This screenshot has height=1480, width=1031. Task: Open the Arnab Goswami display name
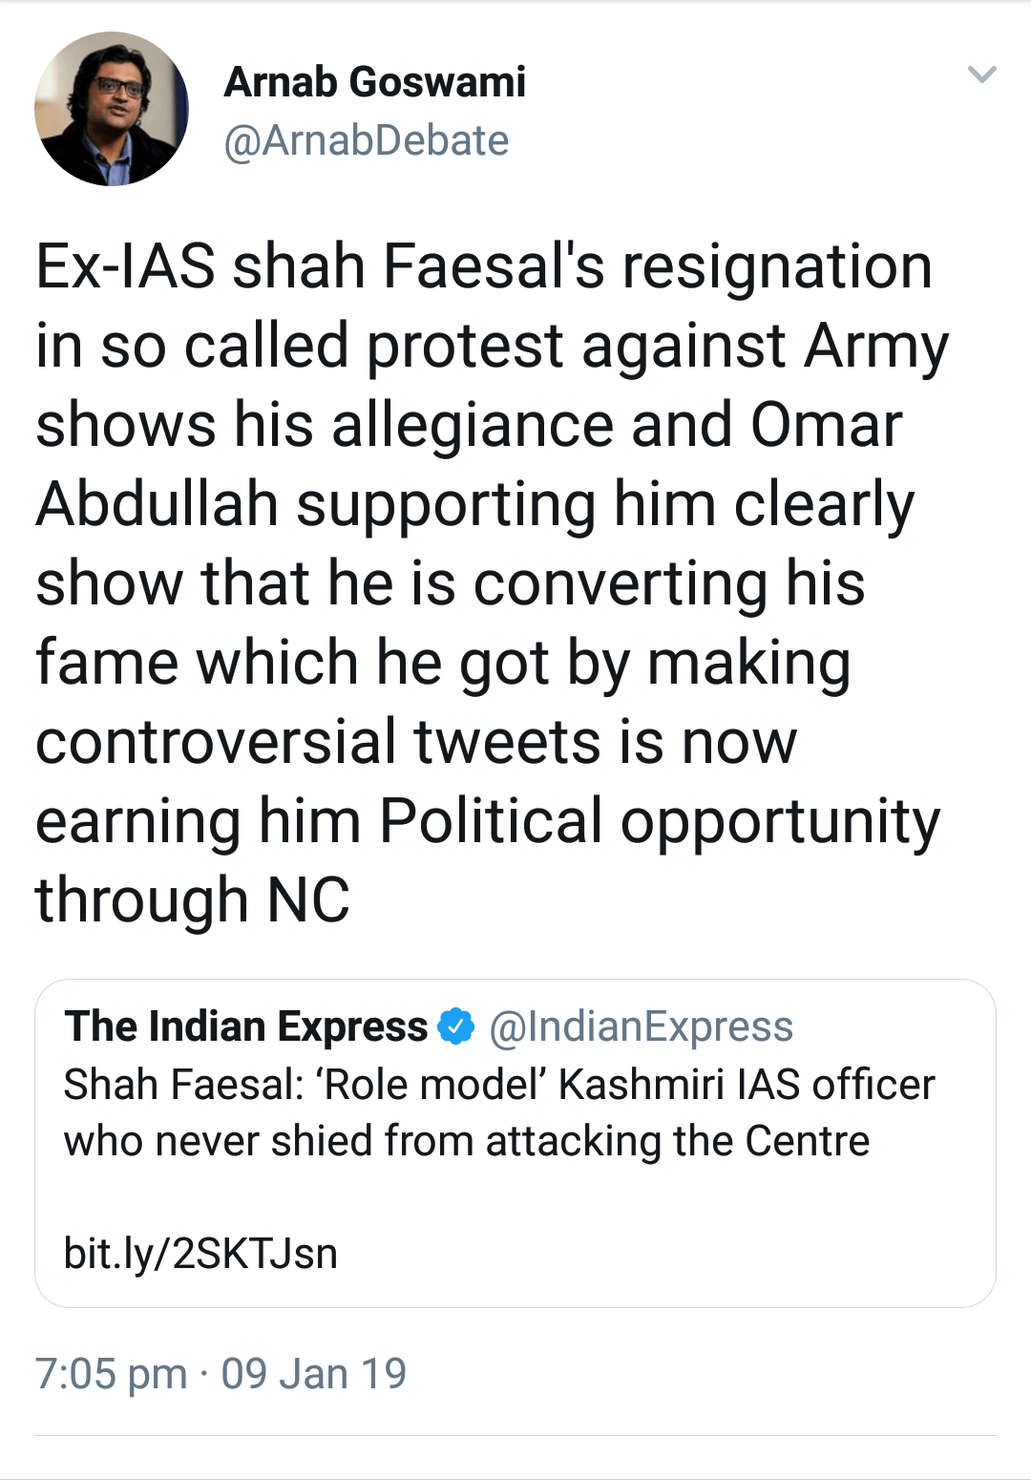[x=374, y=82]
